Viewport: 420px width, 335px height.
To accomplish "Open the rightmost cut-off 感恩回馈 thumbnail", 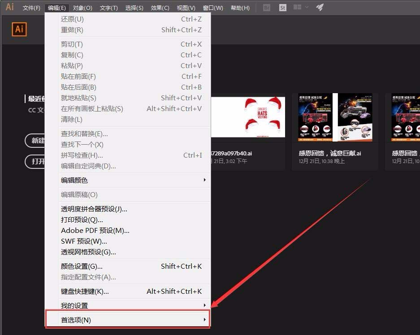I will click(406, 117).
